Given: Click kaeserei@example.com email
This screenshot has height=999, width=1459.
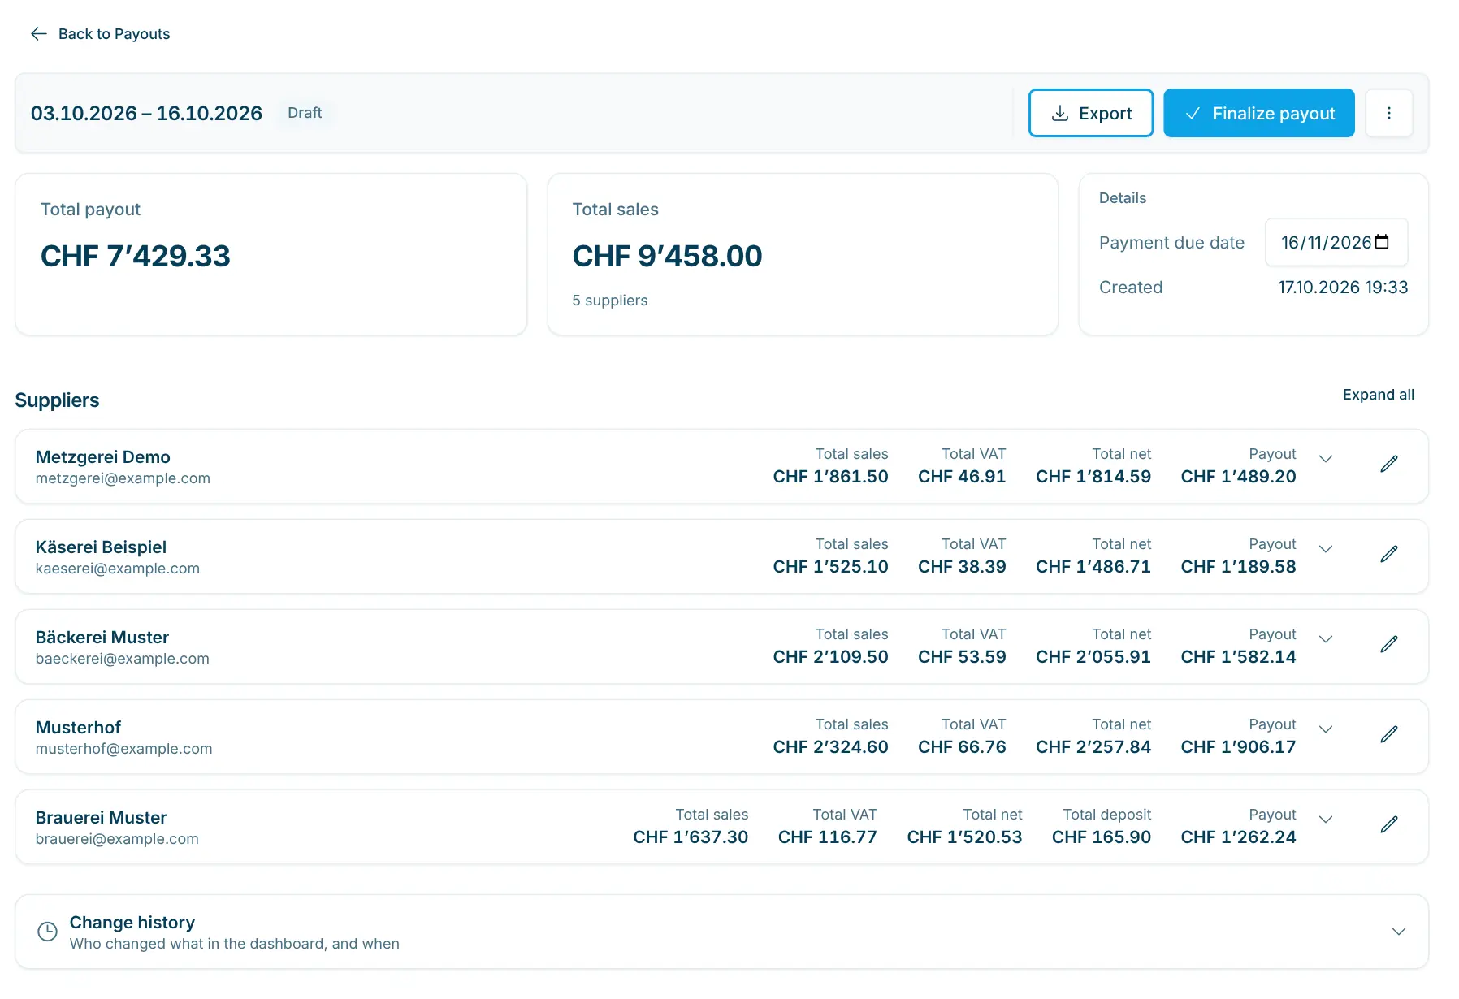Looking at the screenshot, I should click(117, 569).
